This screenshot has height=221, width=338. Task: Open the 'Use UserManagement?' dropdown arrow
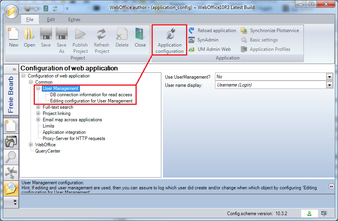click(329, 77)
